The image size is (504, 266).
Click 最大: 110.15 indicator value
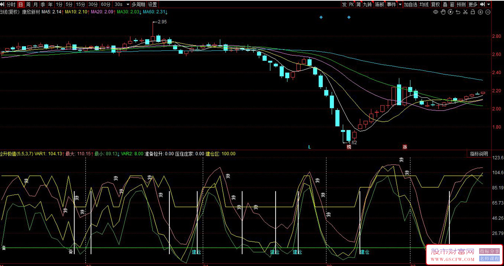pyautogui.click(x=79, y=154)
